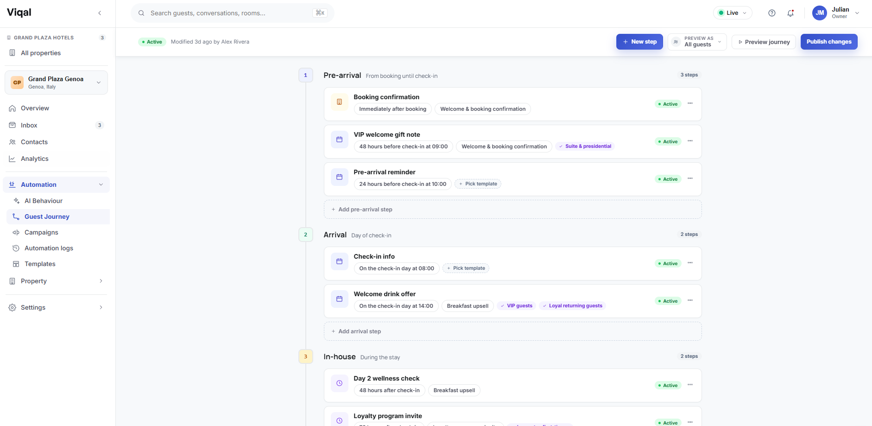Click the search magnifier icon
The image size is (872, 426).
(x=141, y=13)
